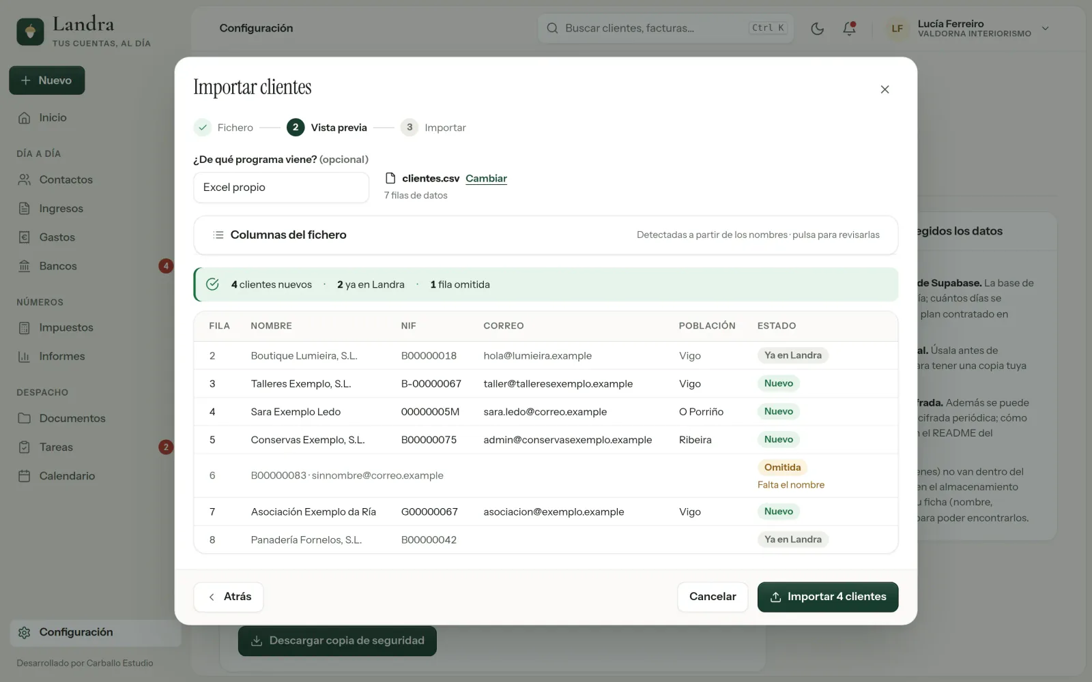Click the Tareas clipboard icon

click(x=25, y=447)
